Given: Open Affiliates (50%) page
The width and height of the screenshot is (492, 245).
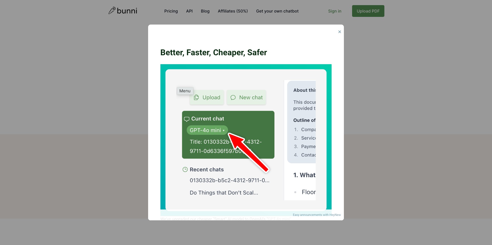Looking at the screenshot, I should point(233,11).
